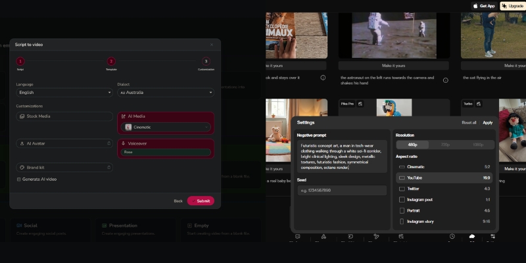Viewport: 526px width, 263px height.
Task: Click Apply in the Settings panel
Action: click(487, 122)
